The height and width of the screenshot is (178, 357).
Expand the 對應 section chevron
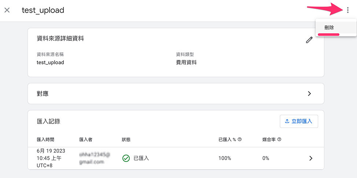click(309, 94)
